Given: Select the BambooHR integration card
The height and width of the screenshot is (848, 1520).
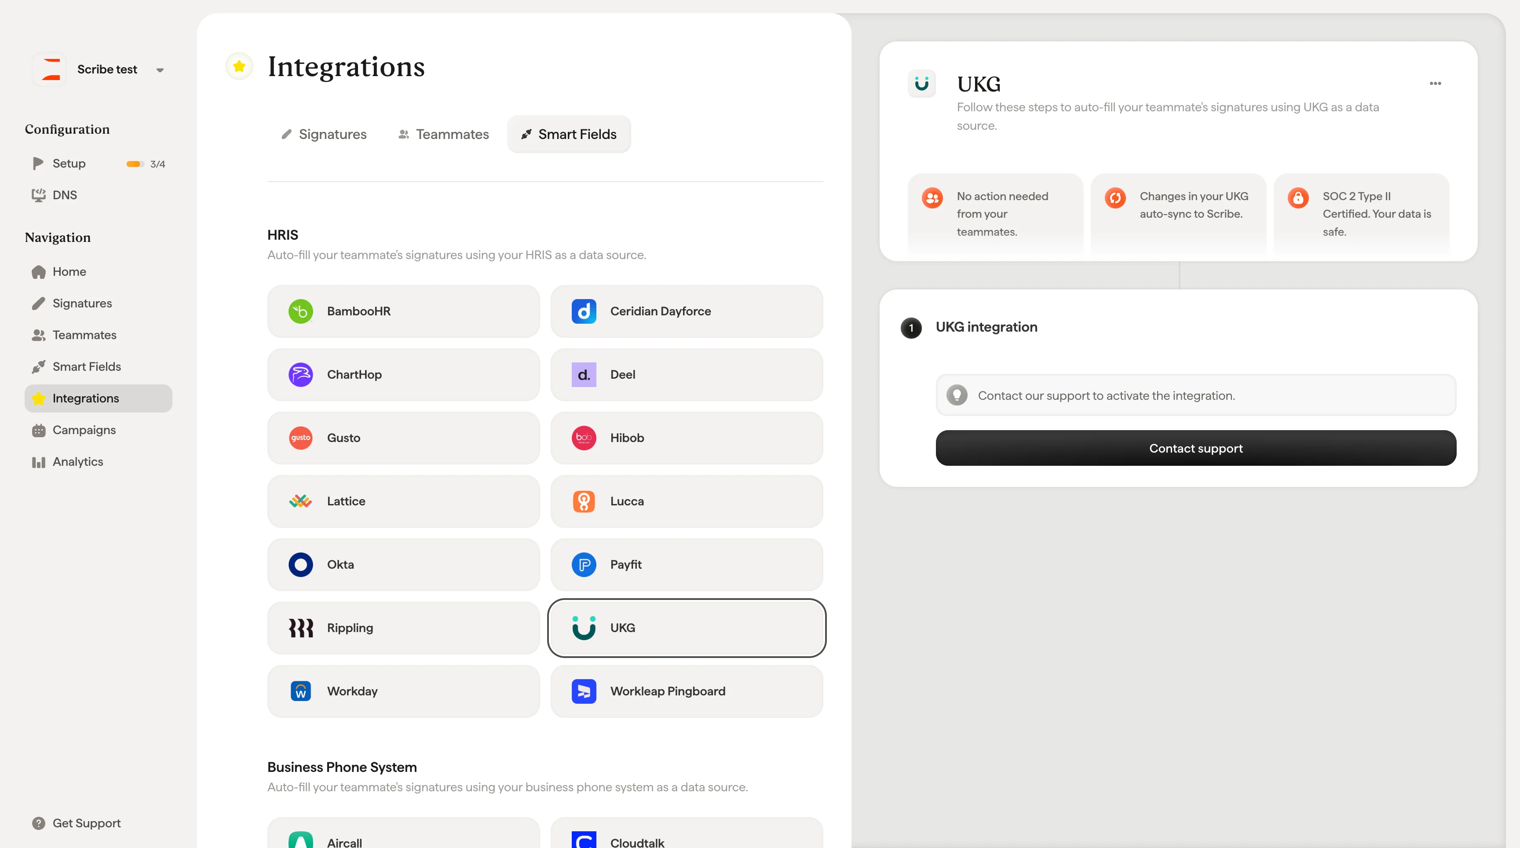Looking at the screenshot, I should 403,311.
